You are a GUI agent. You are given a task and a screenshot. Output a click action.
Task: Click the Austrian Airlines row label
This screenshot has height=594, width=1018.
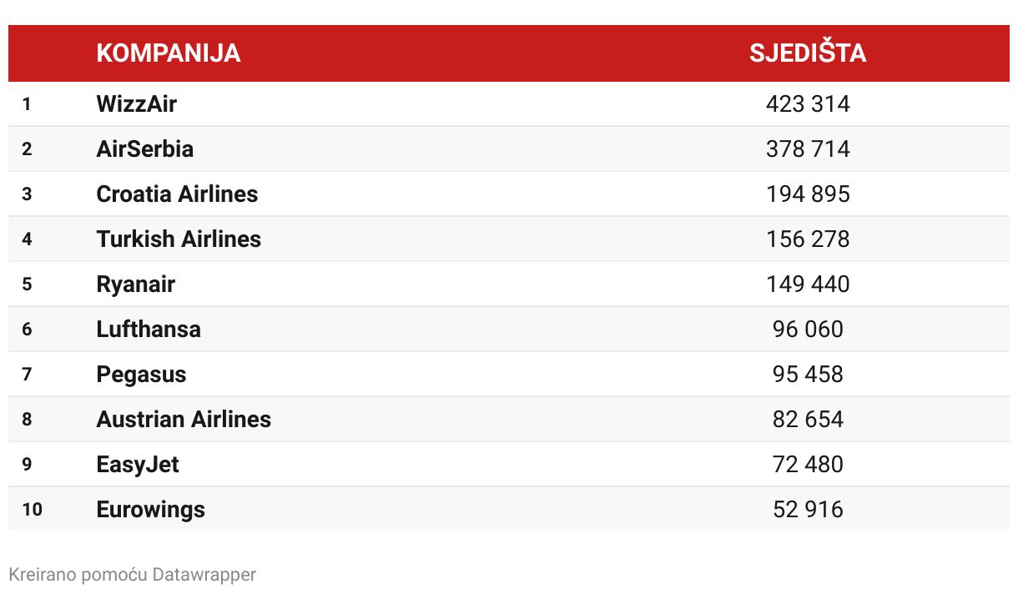point(184,420)
